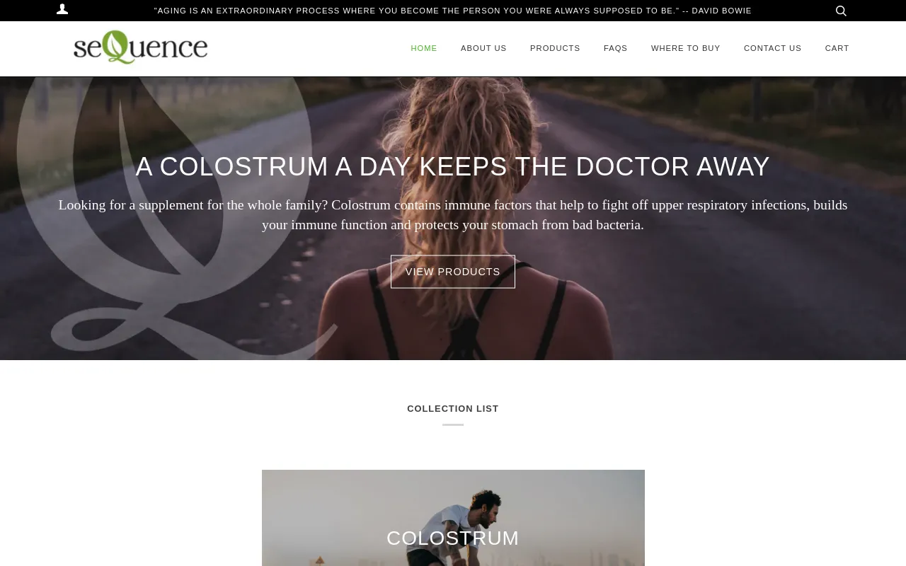Open the About Us page

(x=483, y=48)
